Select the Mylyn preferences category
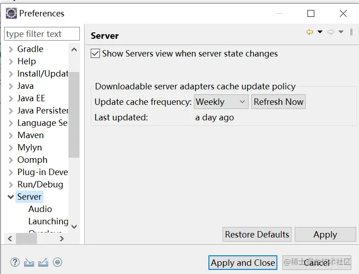Image resolution: width=359 pixels, height=274 pixels. (x=30, y=148)
